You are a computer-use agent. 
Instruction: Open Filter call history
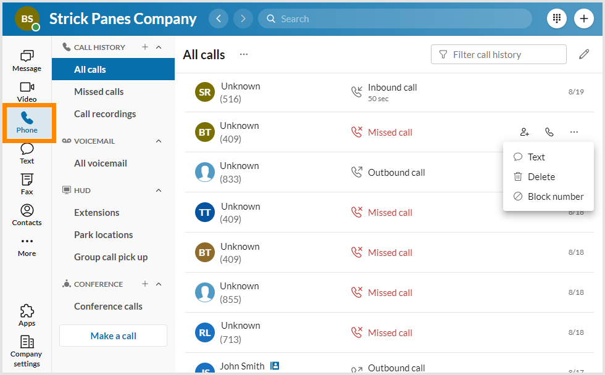coord(498,54)
